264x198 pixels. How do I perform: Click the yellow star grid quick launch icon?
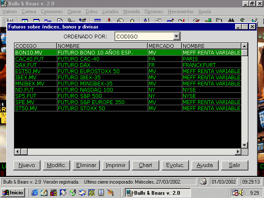pos(92,193)
